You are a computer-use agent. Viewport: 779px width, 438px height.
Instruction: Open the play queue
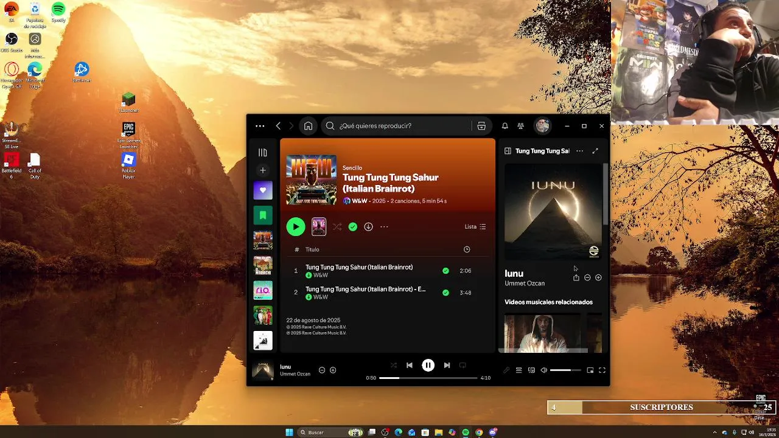pos(519,370)
